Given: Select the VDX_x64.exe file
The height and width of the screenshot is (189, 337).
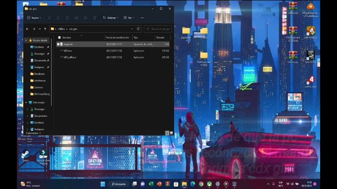Looking at the screenshot, I should 113,57.
